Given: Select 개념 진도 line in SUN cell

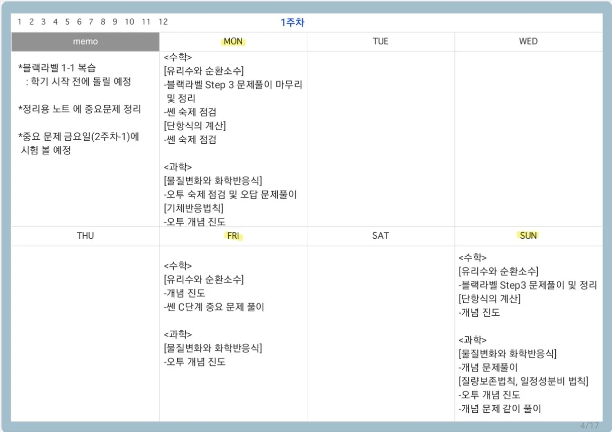Looking at the screenshot, I should point(479,313).
